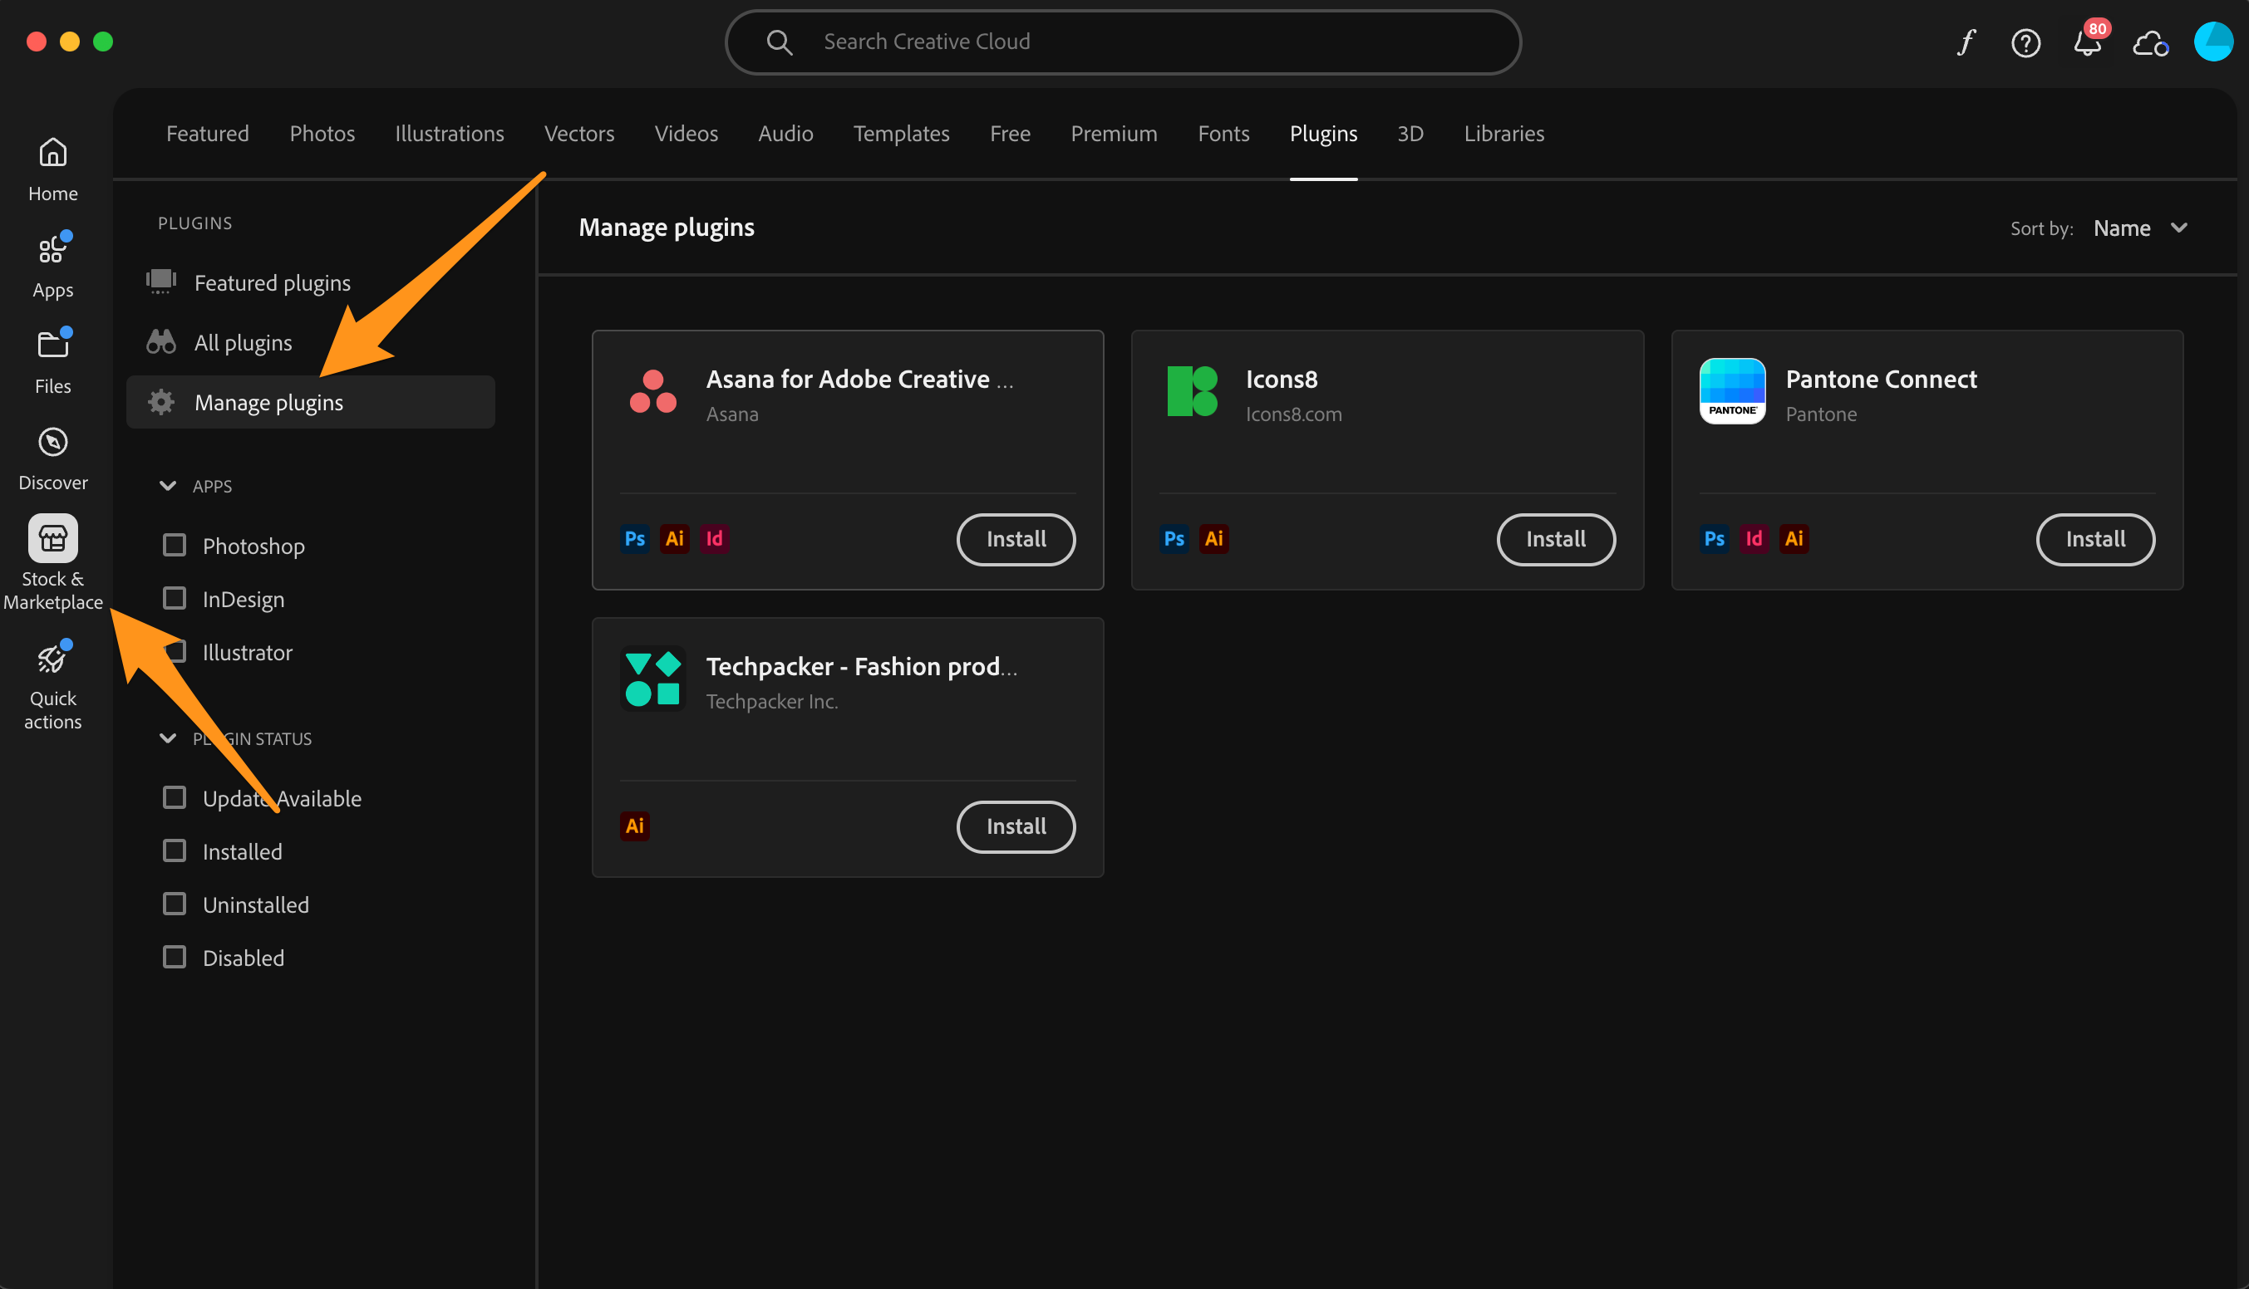
Task: Open the Free tab
Action: coord(1010,134)
